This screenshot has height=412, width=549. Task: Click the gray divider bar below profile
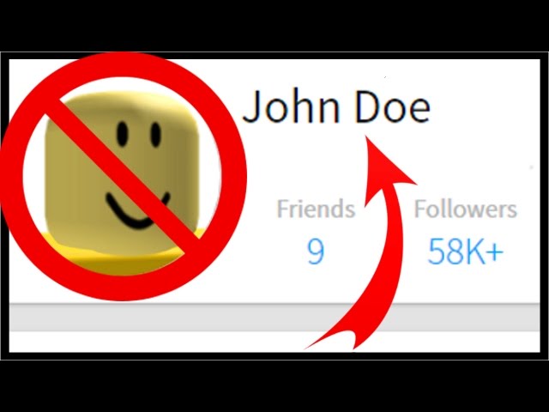(x=274, y=317)
